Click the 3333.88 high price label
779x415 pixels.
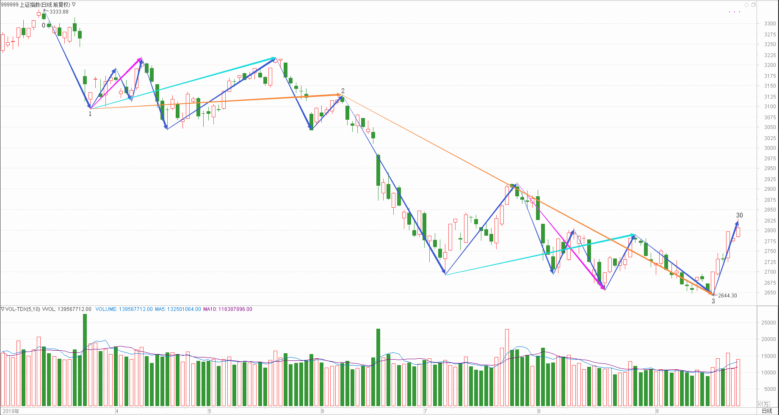59,12
